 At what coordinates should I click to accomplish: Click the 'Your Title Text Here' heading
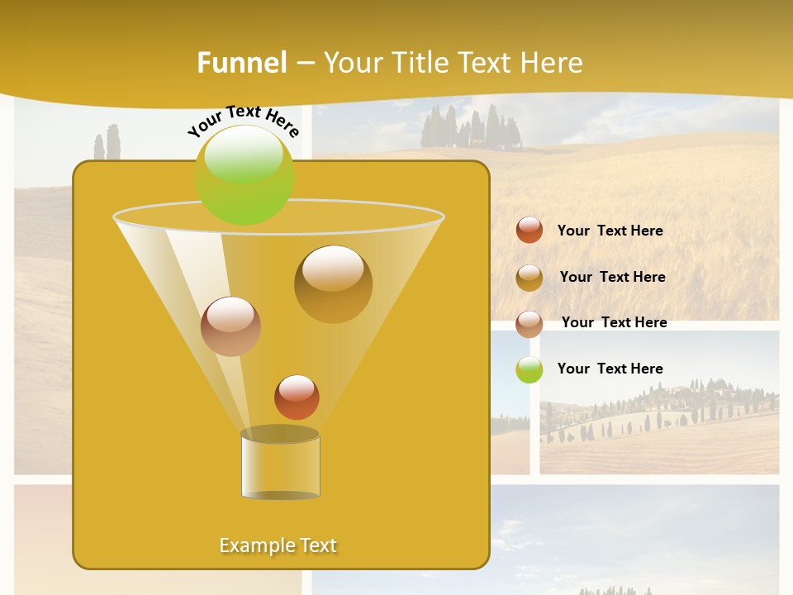coord(454,62)
